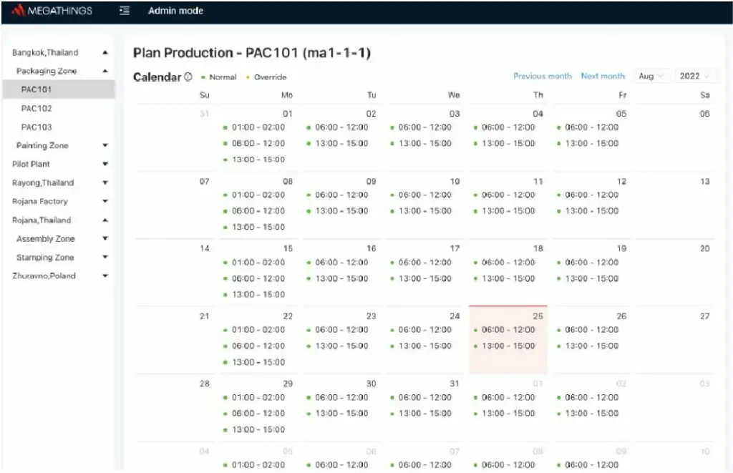Select PAC101 in the sidebar
The height and width of the screenshot is (473, 733).
point(59,89)
